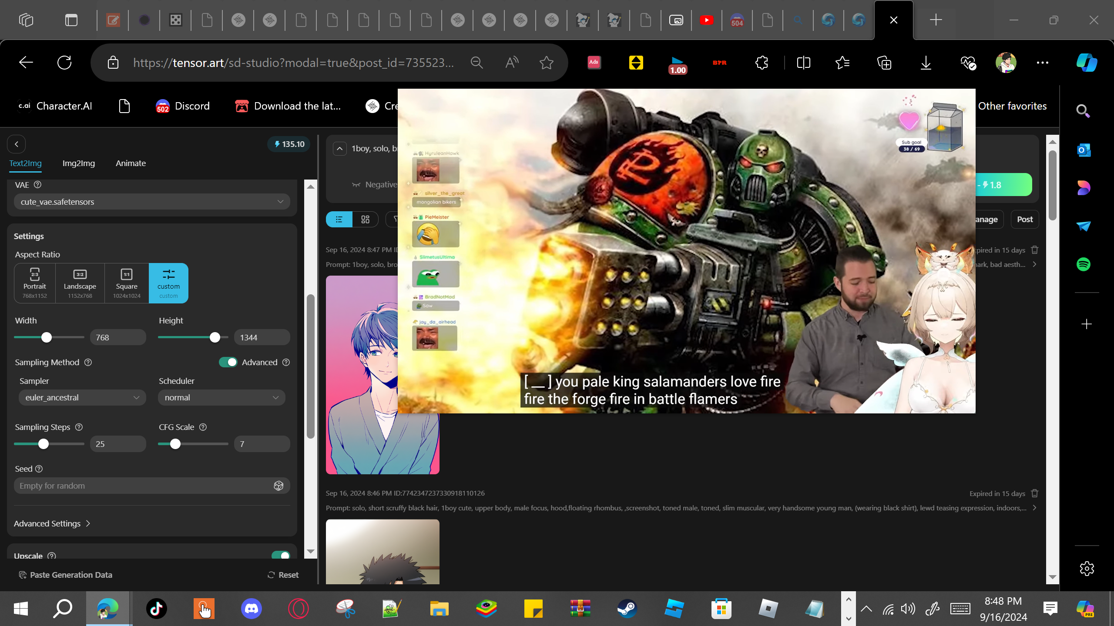This screenshot has width=1114, height=626.
Task: Click the Sampling Steps slider handle
Action: click(44, 444)
